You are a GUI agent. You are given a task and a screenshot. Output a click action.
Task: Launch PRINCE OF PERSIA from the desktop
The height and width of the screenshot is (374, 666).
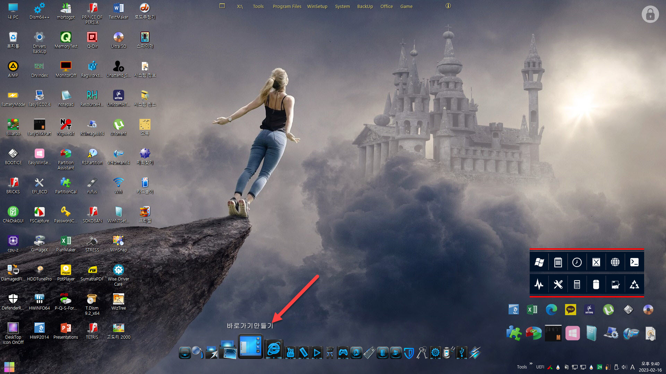tap(92, 13)
